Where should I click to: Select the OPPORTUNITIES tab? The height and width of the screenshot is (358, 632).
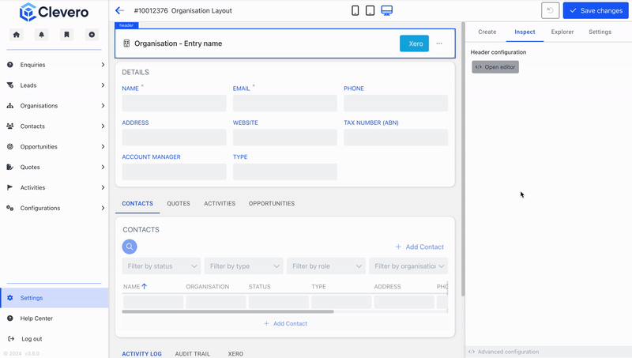pos(272,204)
